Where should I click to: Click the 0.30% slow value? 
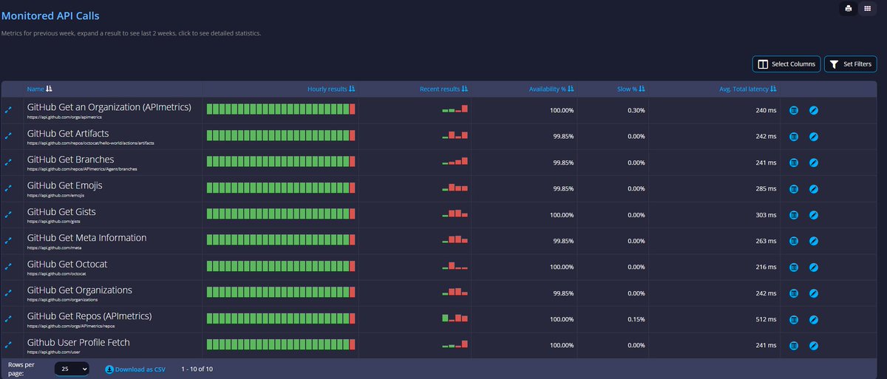(x=636, y=110)
